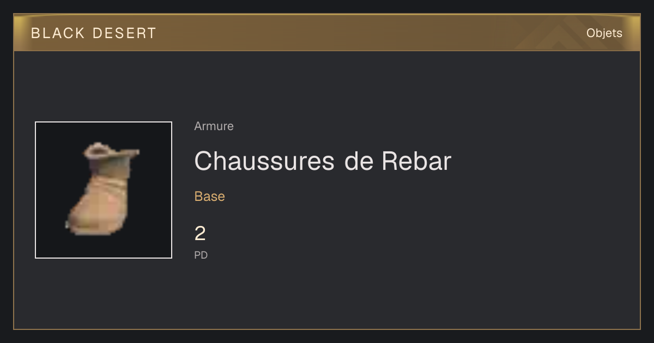This screenshot has height=343, width=654.
Task: Click the word de in item name
Action: [358, 161]
